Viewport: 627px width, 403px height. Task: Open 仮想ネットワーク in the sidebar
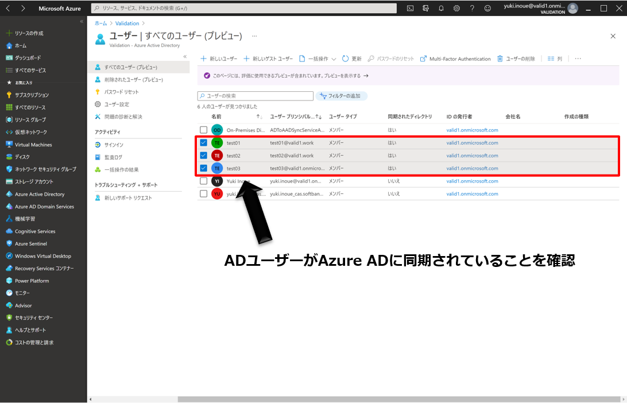coord(26,132)
